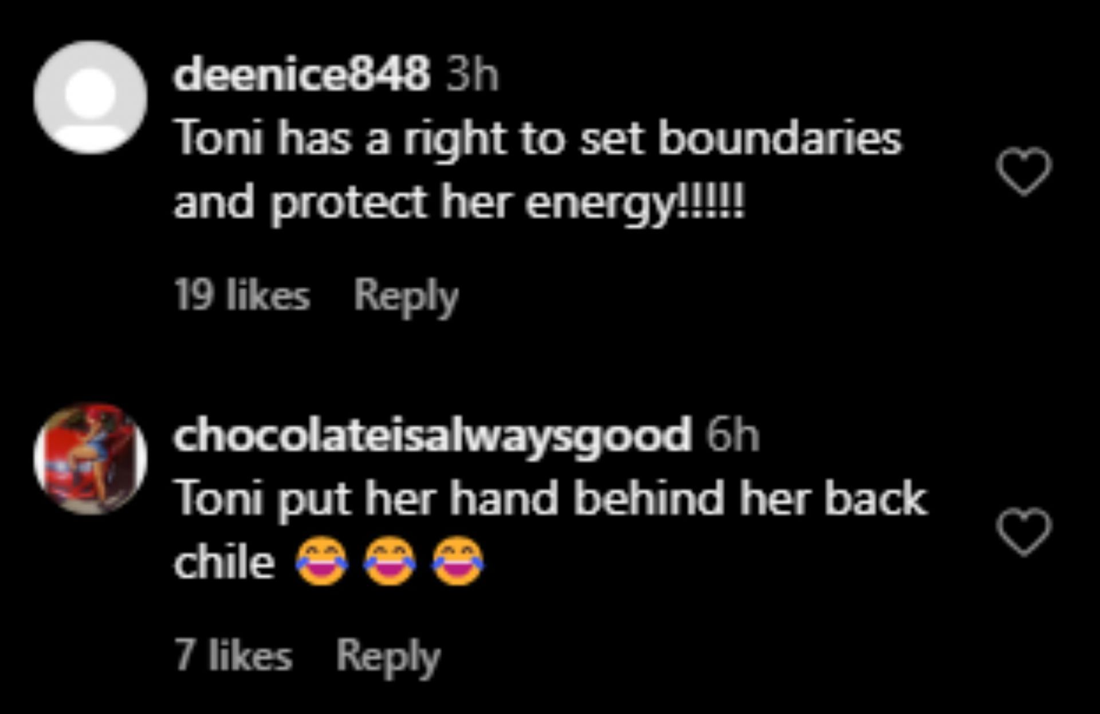Open chocolateisalwaysgood's profile picture
This screenshot has width=1100, height=714.
tap(91, 459)
